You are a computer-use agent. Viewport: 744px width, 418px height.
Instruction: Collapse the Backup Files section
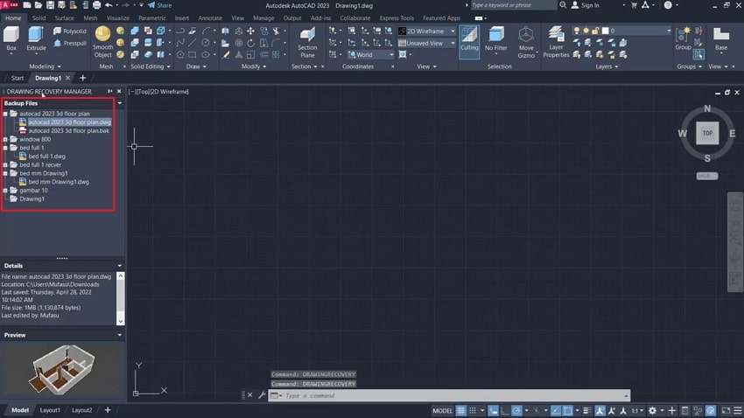click(x=120, y=103)
